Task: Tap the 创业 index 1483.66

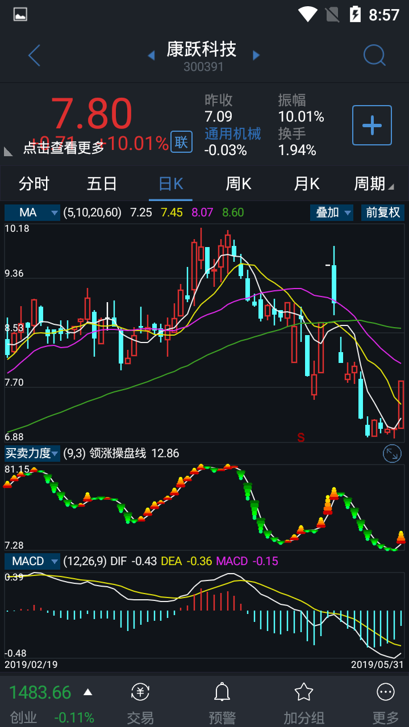Action: click(x=40, y=692)
